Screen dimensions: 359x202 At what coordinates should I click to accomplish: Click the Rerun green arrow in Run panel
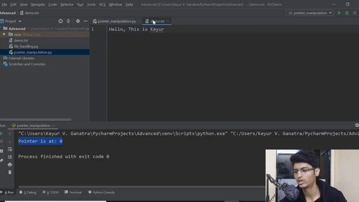point(1,134)
